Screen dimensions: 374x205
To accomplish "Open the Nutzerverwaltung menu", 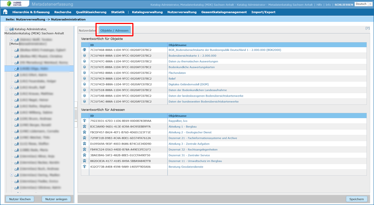I will [182, 12].
